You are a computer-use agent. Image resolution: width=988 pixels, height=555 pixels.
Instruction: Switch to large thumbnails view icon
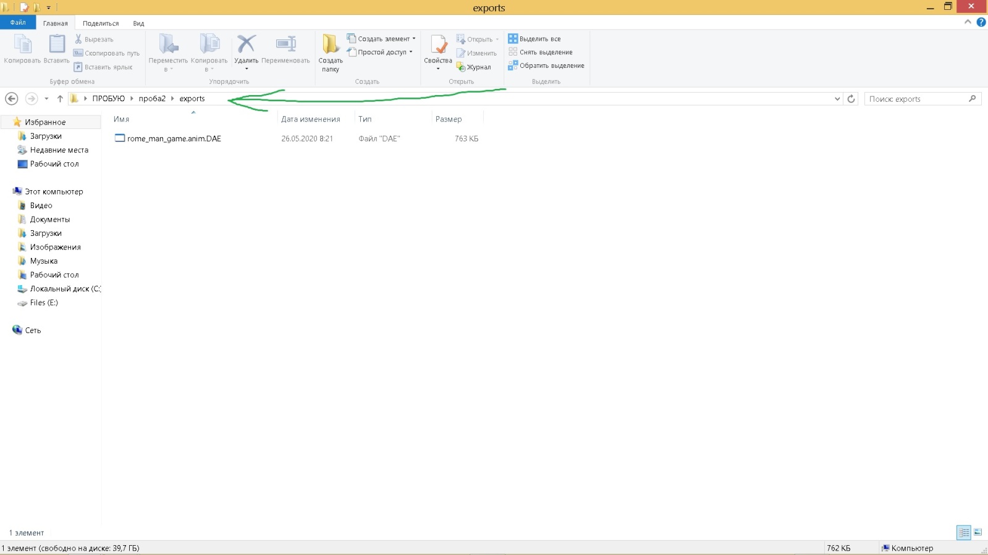(x=977, y=532)
